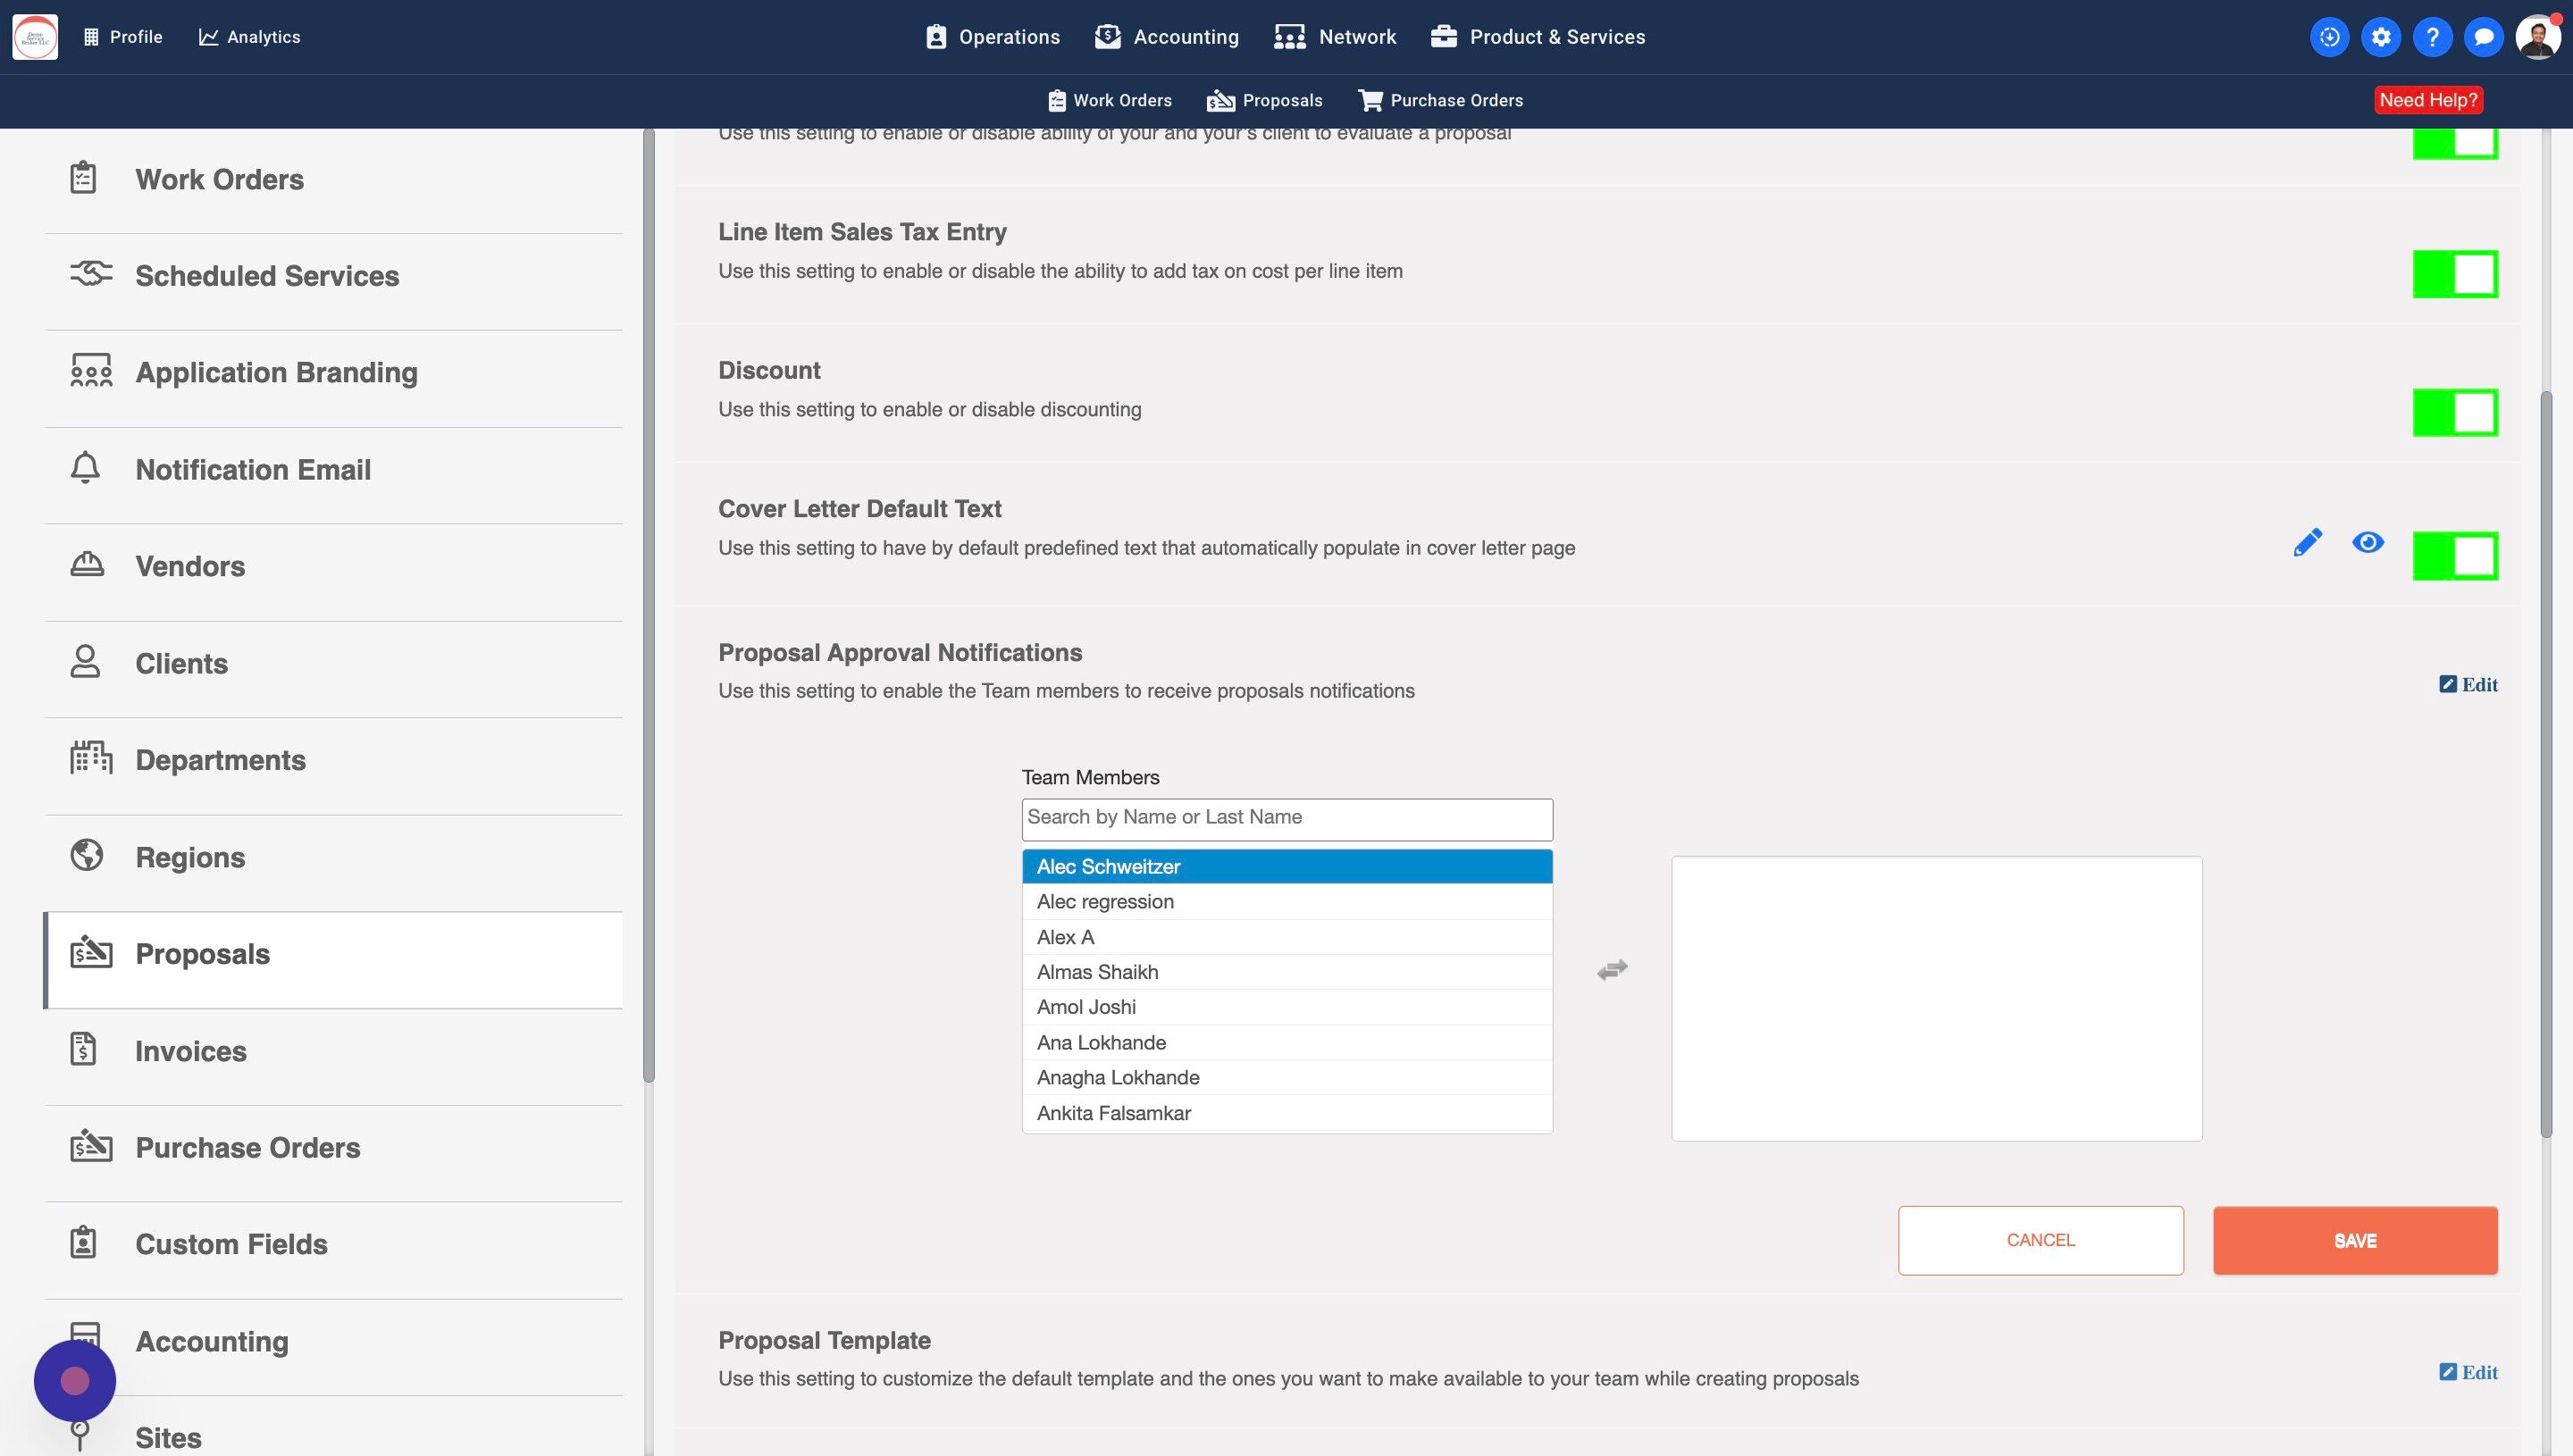Image resolution: width=2573 pixels, height=1456 pixels.
Task: Open the Product & Services menu
Action: pyautogui.click(x=1537, y=37)
